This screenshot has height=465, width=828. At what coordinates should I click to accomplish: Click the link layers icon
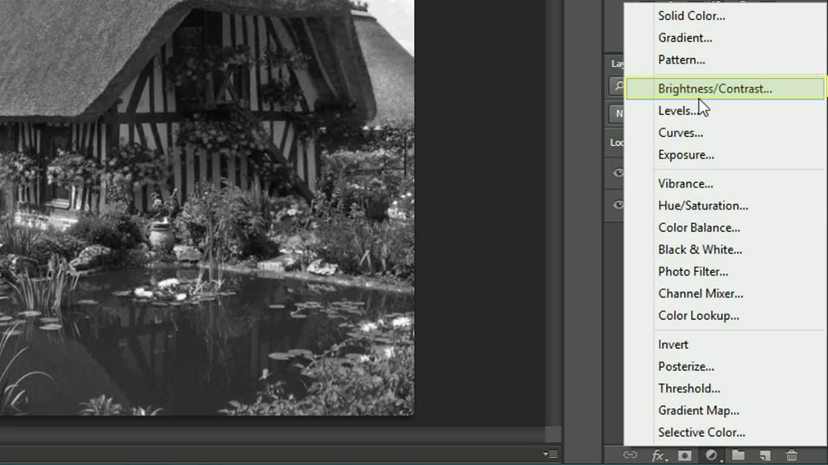tap(629, 455)
